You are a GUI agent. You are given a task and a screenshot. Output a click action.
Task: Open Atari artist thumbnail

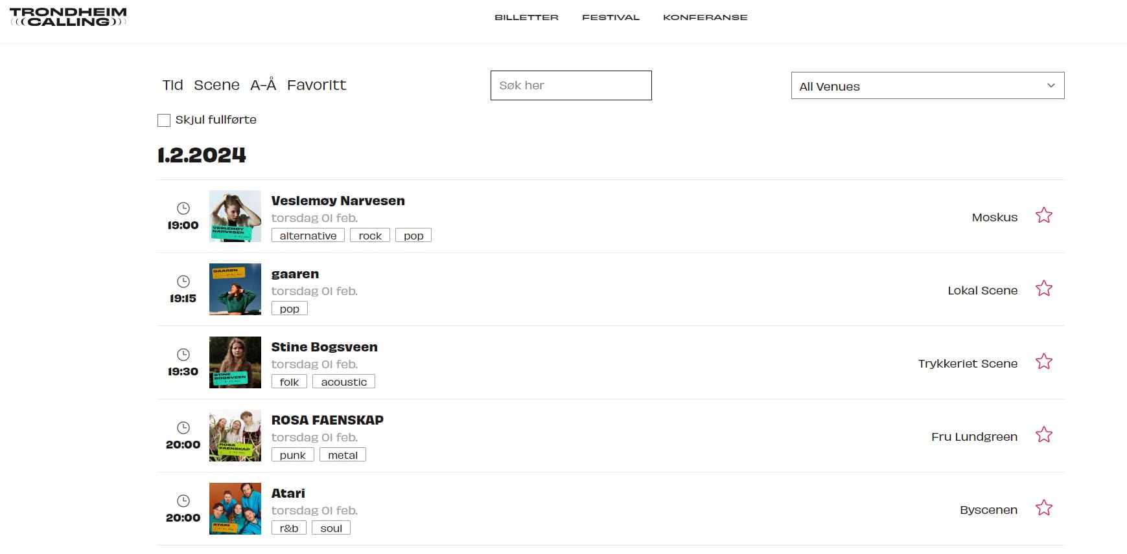235,509
